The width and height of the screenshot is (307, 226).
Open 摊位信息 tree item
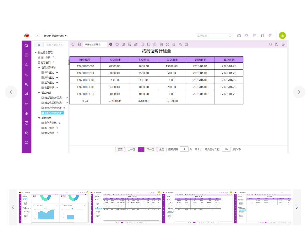point(49,133)
